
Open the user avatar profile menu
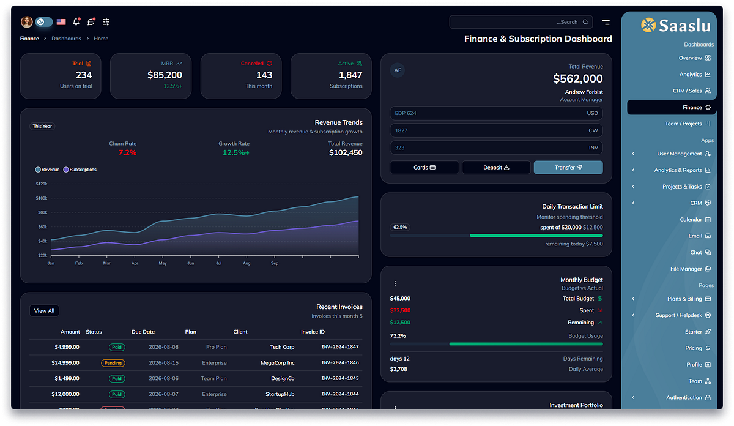[x=27, y=22]
